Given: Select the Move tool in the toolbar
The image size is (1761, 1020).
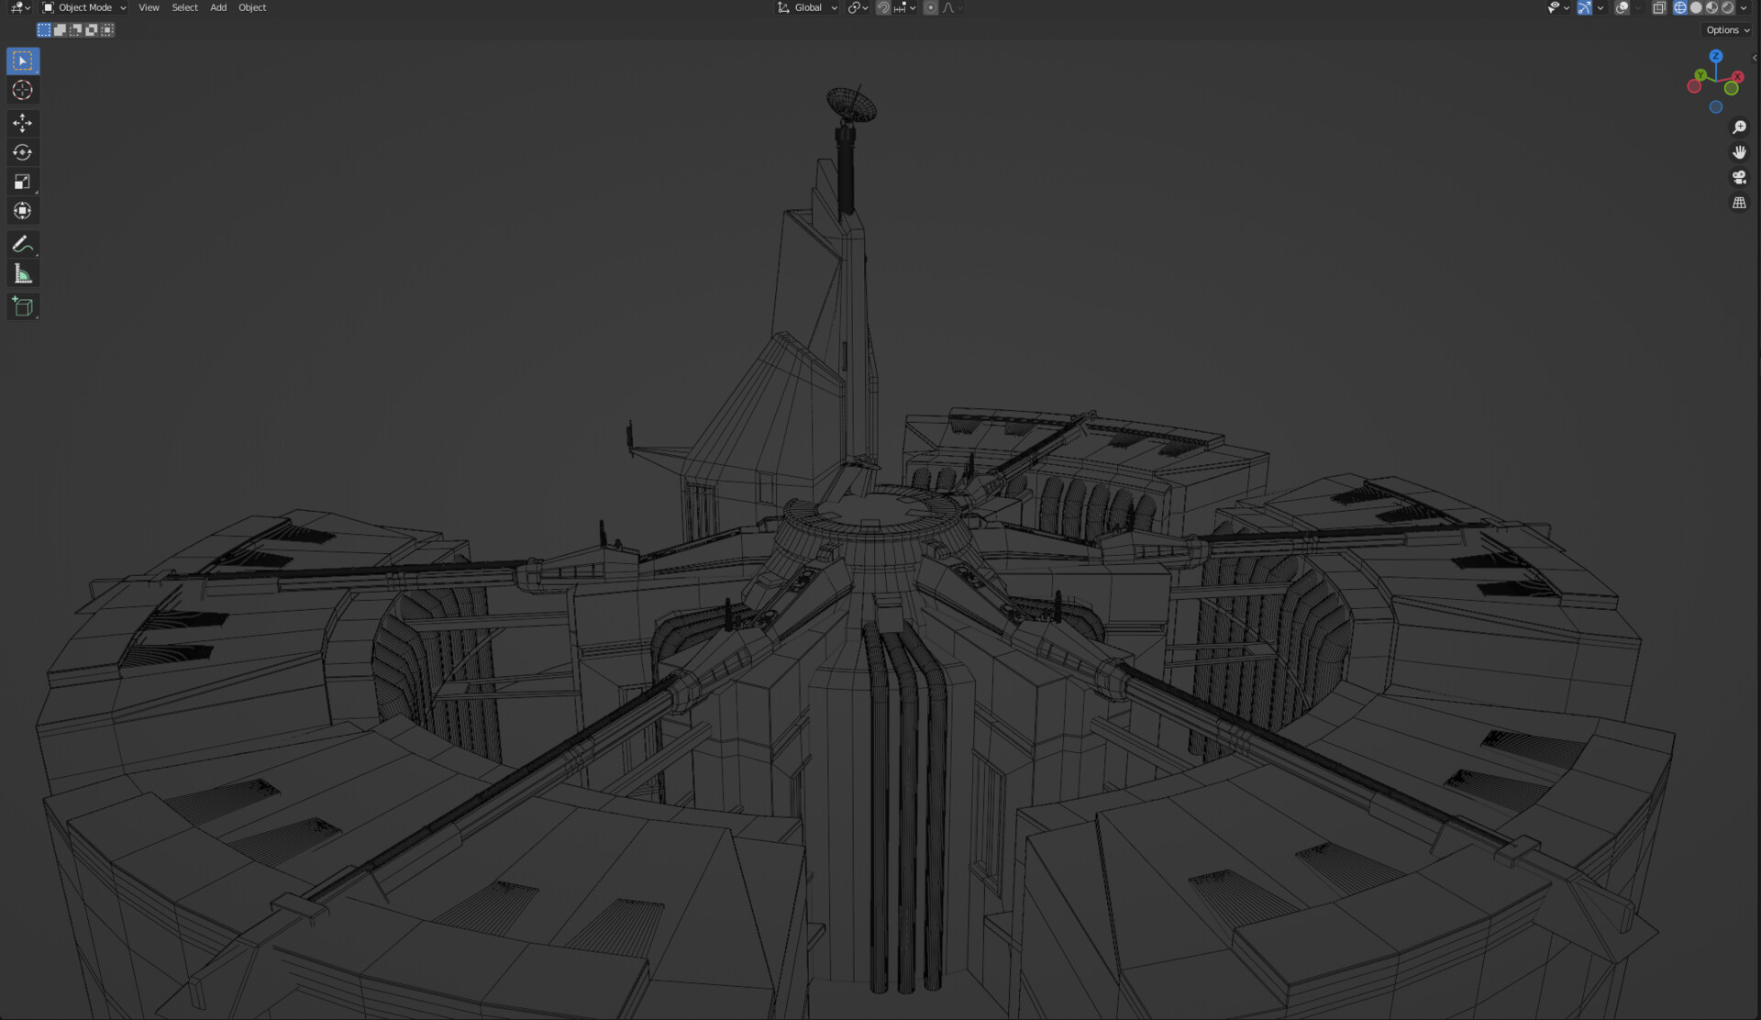Looking at the screenshot, I should point(22,122).
